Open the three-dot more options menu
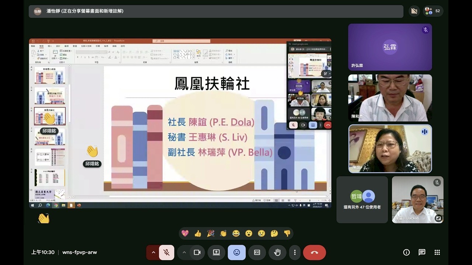Image resolution: width=472 pixels, height=265 pixels. pos(295,252)
